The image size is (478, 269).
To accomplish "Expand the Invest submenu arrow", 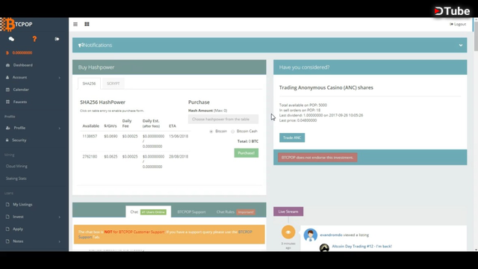I will click(60, 217).
